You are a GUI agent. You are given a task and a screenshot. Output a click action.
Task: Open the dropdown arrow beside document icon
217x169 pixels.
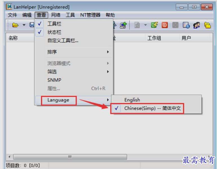point(145,25)
